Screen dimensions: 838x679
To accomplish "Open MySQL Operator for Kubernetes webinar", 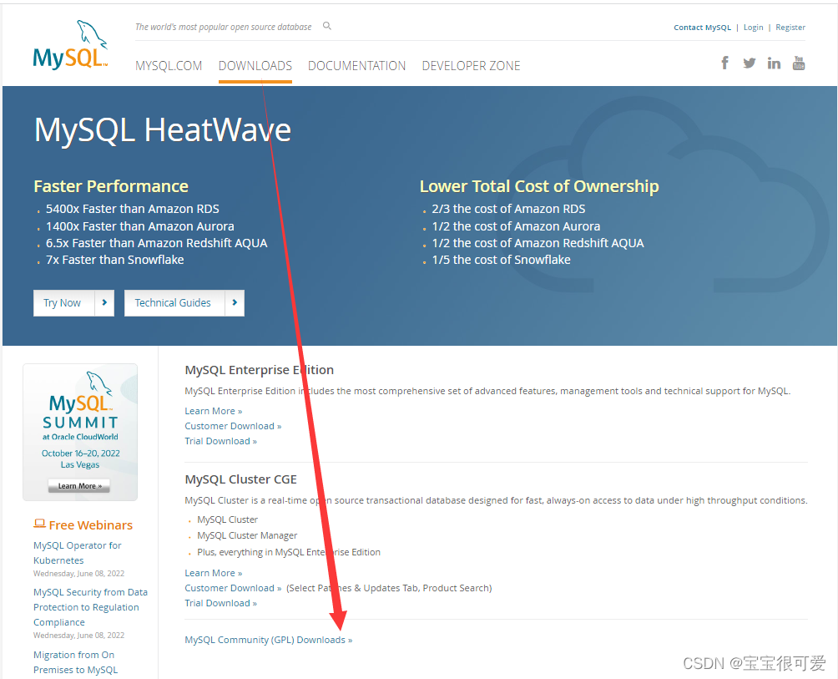I will coord(77,553).
